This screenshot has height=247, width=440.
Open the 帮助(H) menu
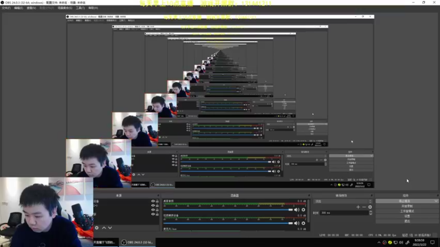pos(93,8)
